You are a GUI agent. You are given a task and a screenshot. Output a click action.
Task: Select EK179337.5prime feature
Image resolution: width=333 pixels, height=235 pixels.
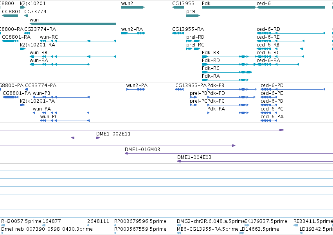tap(266, 221)
